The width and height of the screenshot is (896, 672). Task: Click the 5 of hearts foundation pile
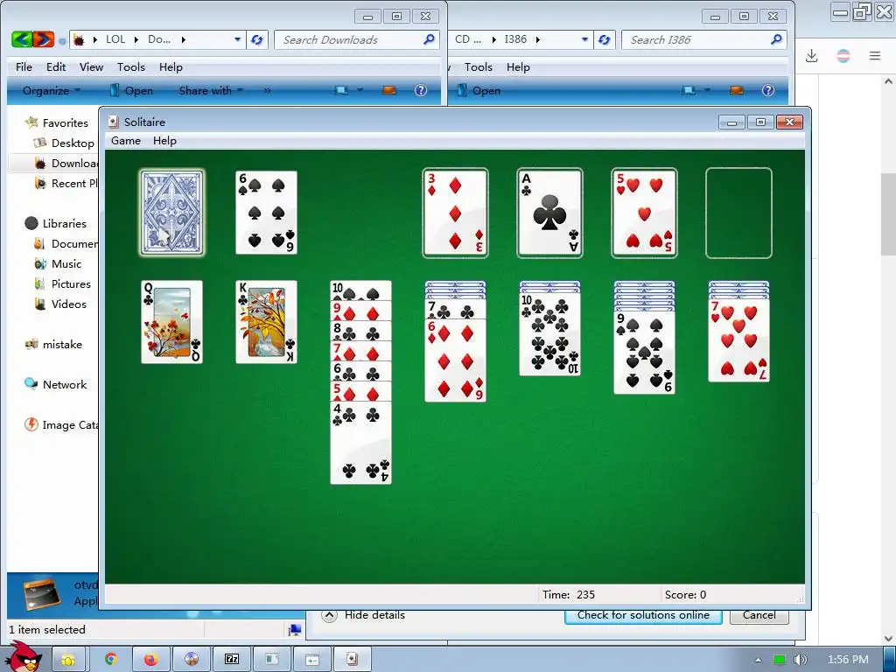click(x=644, y=213)
